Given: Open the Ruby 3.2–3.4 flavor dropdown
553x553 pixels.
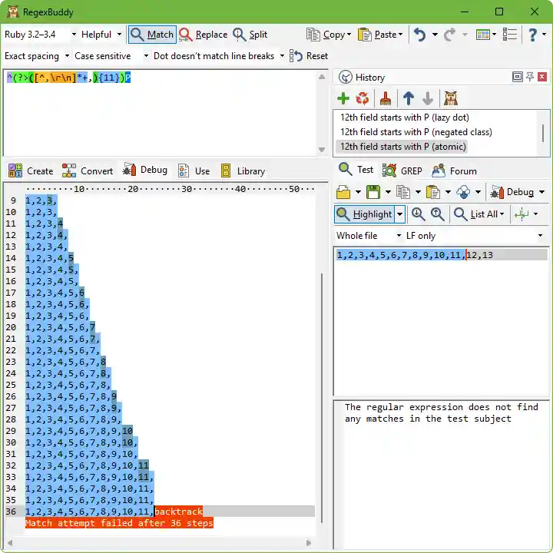Looking at the screenshot, I should click(x=40, y=35).
